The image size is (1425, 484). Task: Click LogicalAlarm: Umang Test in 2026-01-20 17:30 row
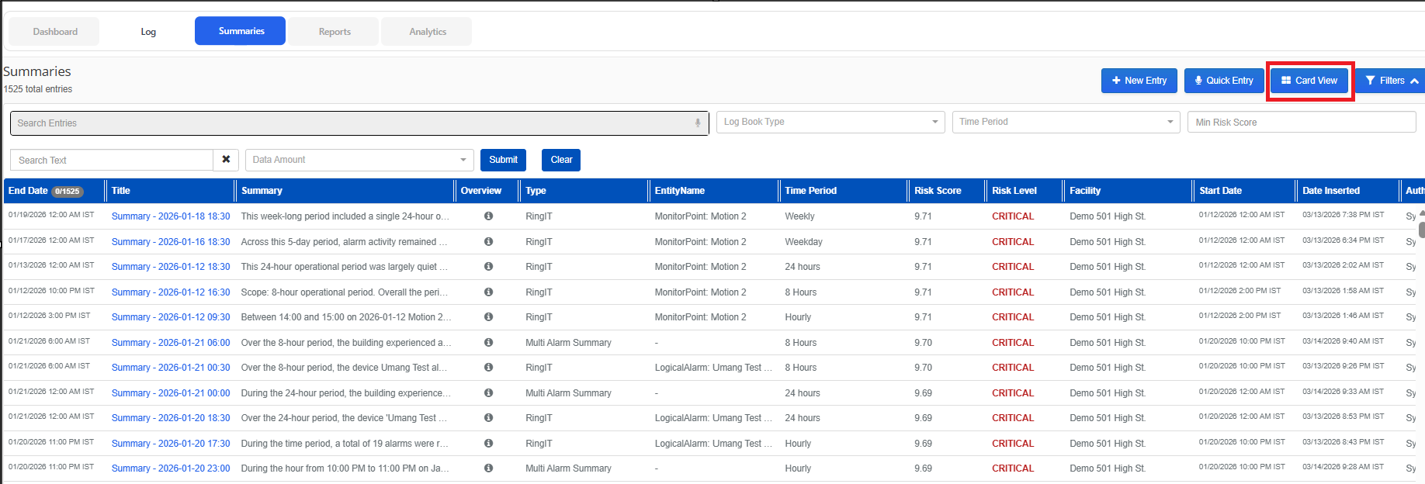[713, 444]
